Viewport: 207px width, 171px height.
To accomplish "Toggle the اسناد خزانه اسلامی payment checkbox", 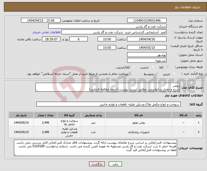I will pyautogui.click(x=132, y=73).
